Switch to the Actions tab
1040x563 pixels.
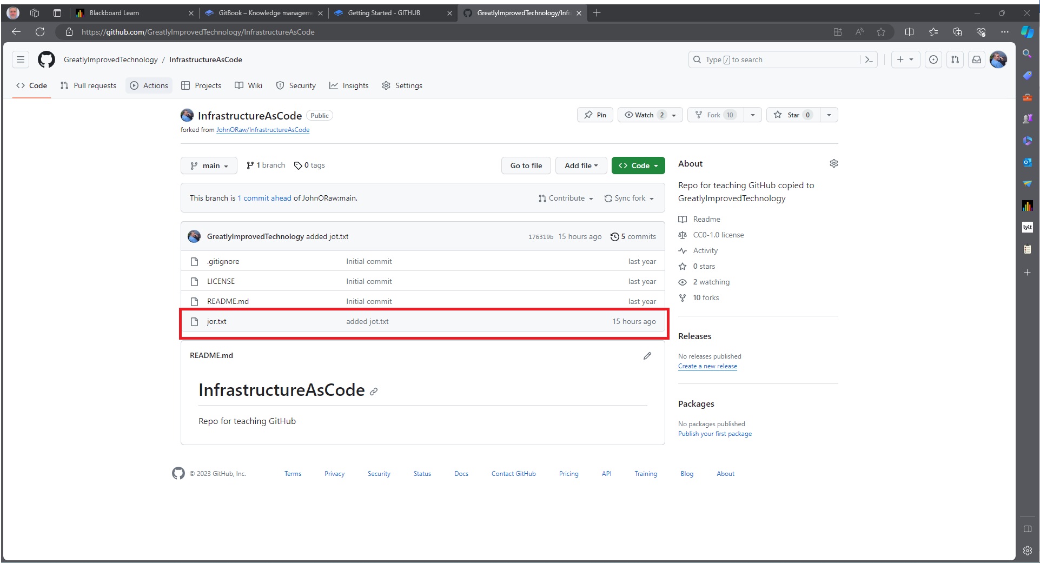(x=149, y=85)
